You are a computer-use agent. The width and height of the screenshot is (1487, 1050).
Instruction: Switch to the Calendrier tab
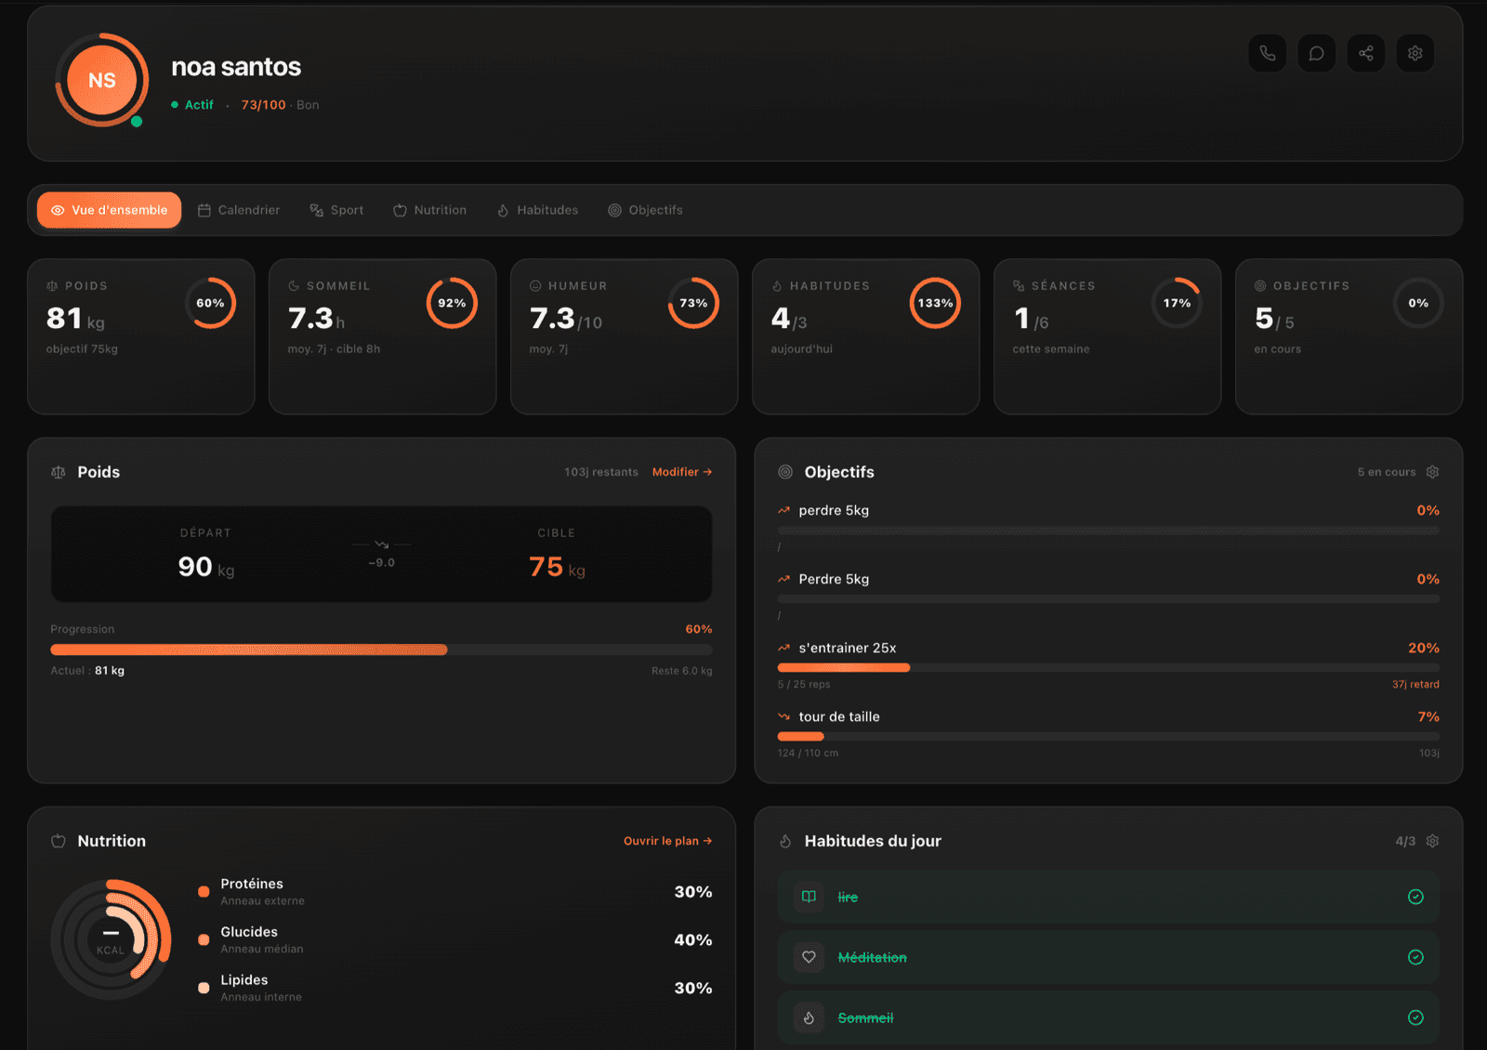(239, 210)
